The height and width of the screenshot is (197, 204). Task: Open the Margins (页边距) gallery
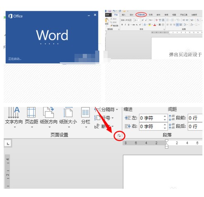click(x=31, y=117)
